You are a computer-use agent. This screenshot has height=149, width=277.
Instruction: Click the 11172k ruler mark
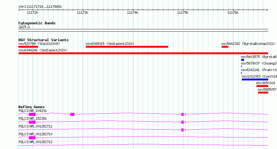32,12
